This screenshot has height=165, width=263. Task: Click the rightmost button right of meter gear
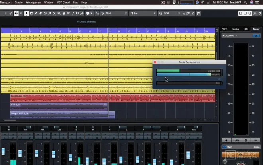click(255, 140)
